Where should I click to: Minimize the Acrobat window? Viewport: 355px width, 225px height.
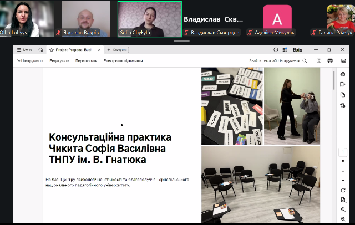click(316, 50)
